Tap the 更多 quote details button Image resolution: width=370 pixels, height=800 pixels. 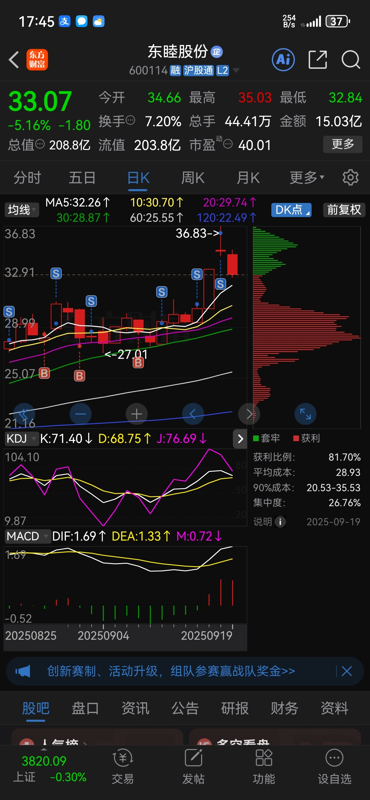tap(343, 144)
